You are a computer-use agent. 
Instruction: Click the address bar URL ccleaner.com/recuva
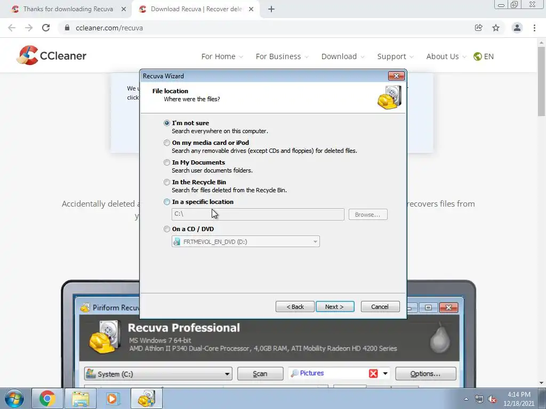[x=109, y=28]
